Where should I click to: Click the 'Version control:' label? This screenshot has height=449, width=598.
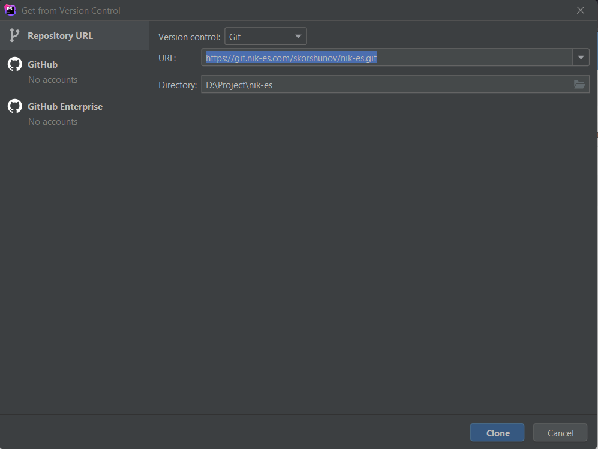[189, 37]
